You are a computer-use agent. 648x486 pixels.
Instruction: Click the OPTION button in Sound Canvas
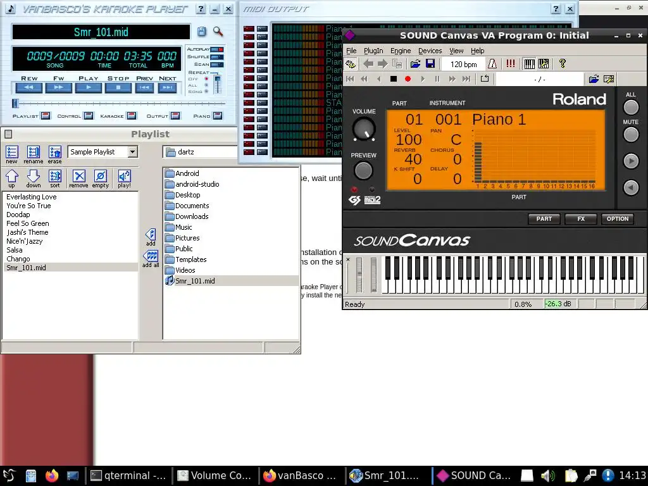click(618, 218)
